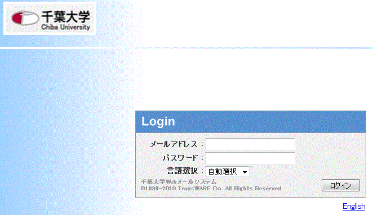
Task: Click the 千葉大学Webメールシステム text
Action: (179, 182)
